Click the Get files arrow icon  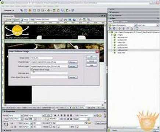coord(120,29)
